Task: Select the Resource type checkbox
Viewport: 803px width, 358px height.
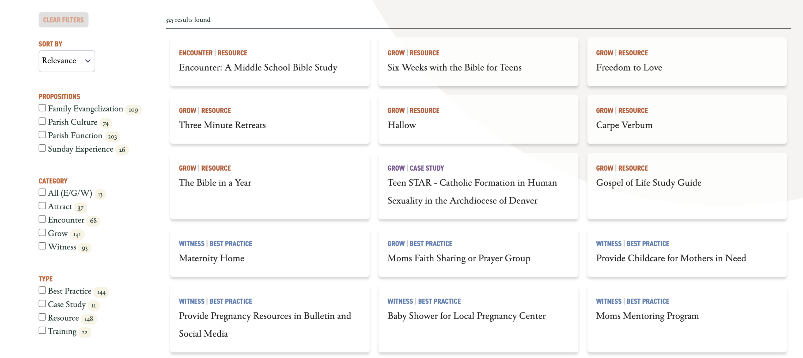Action: [x=42, y=317]
